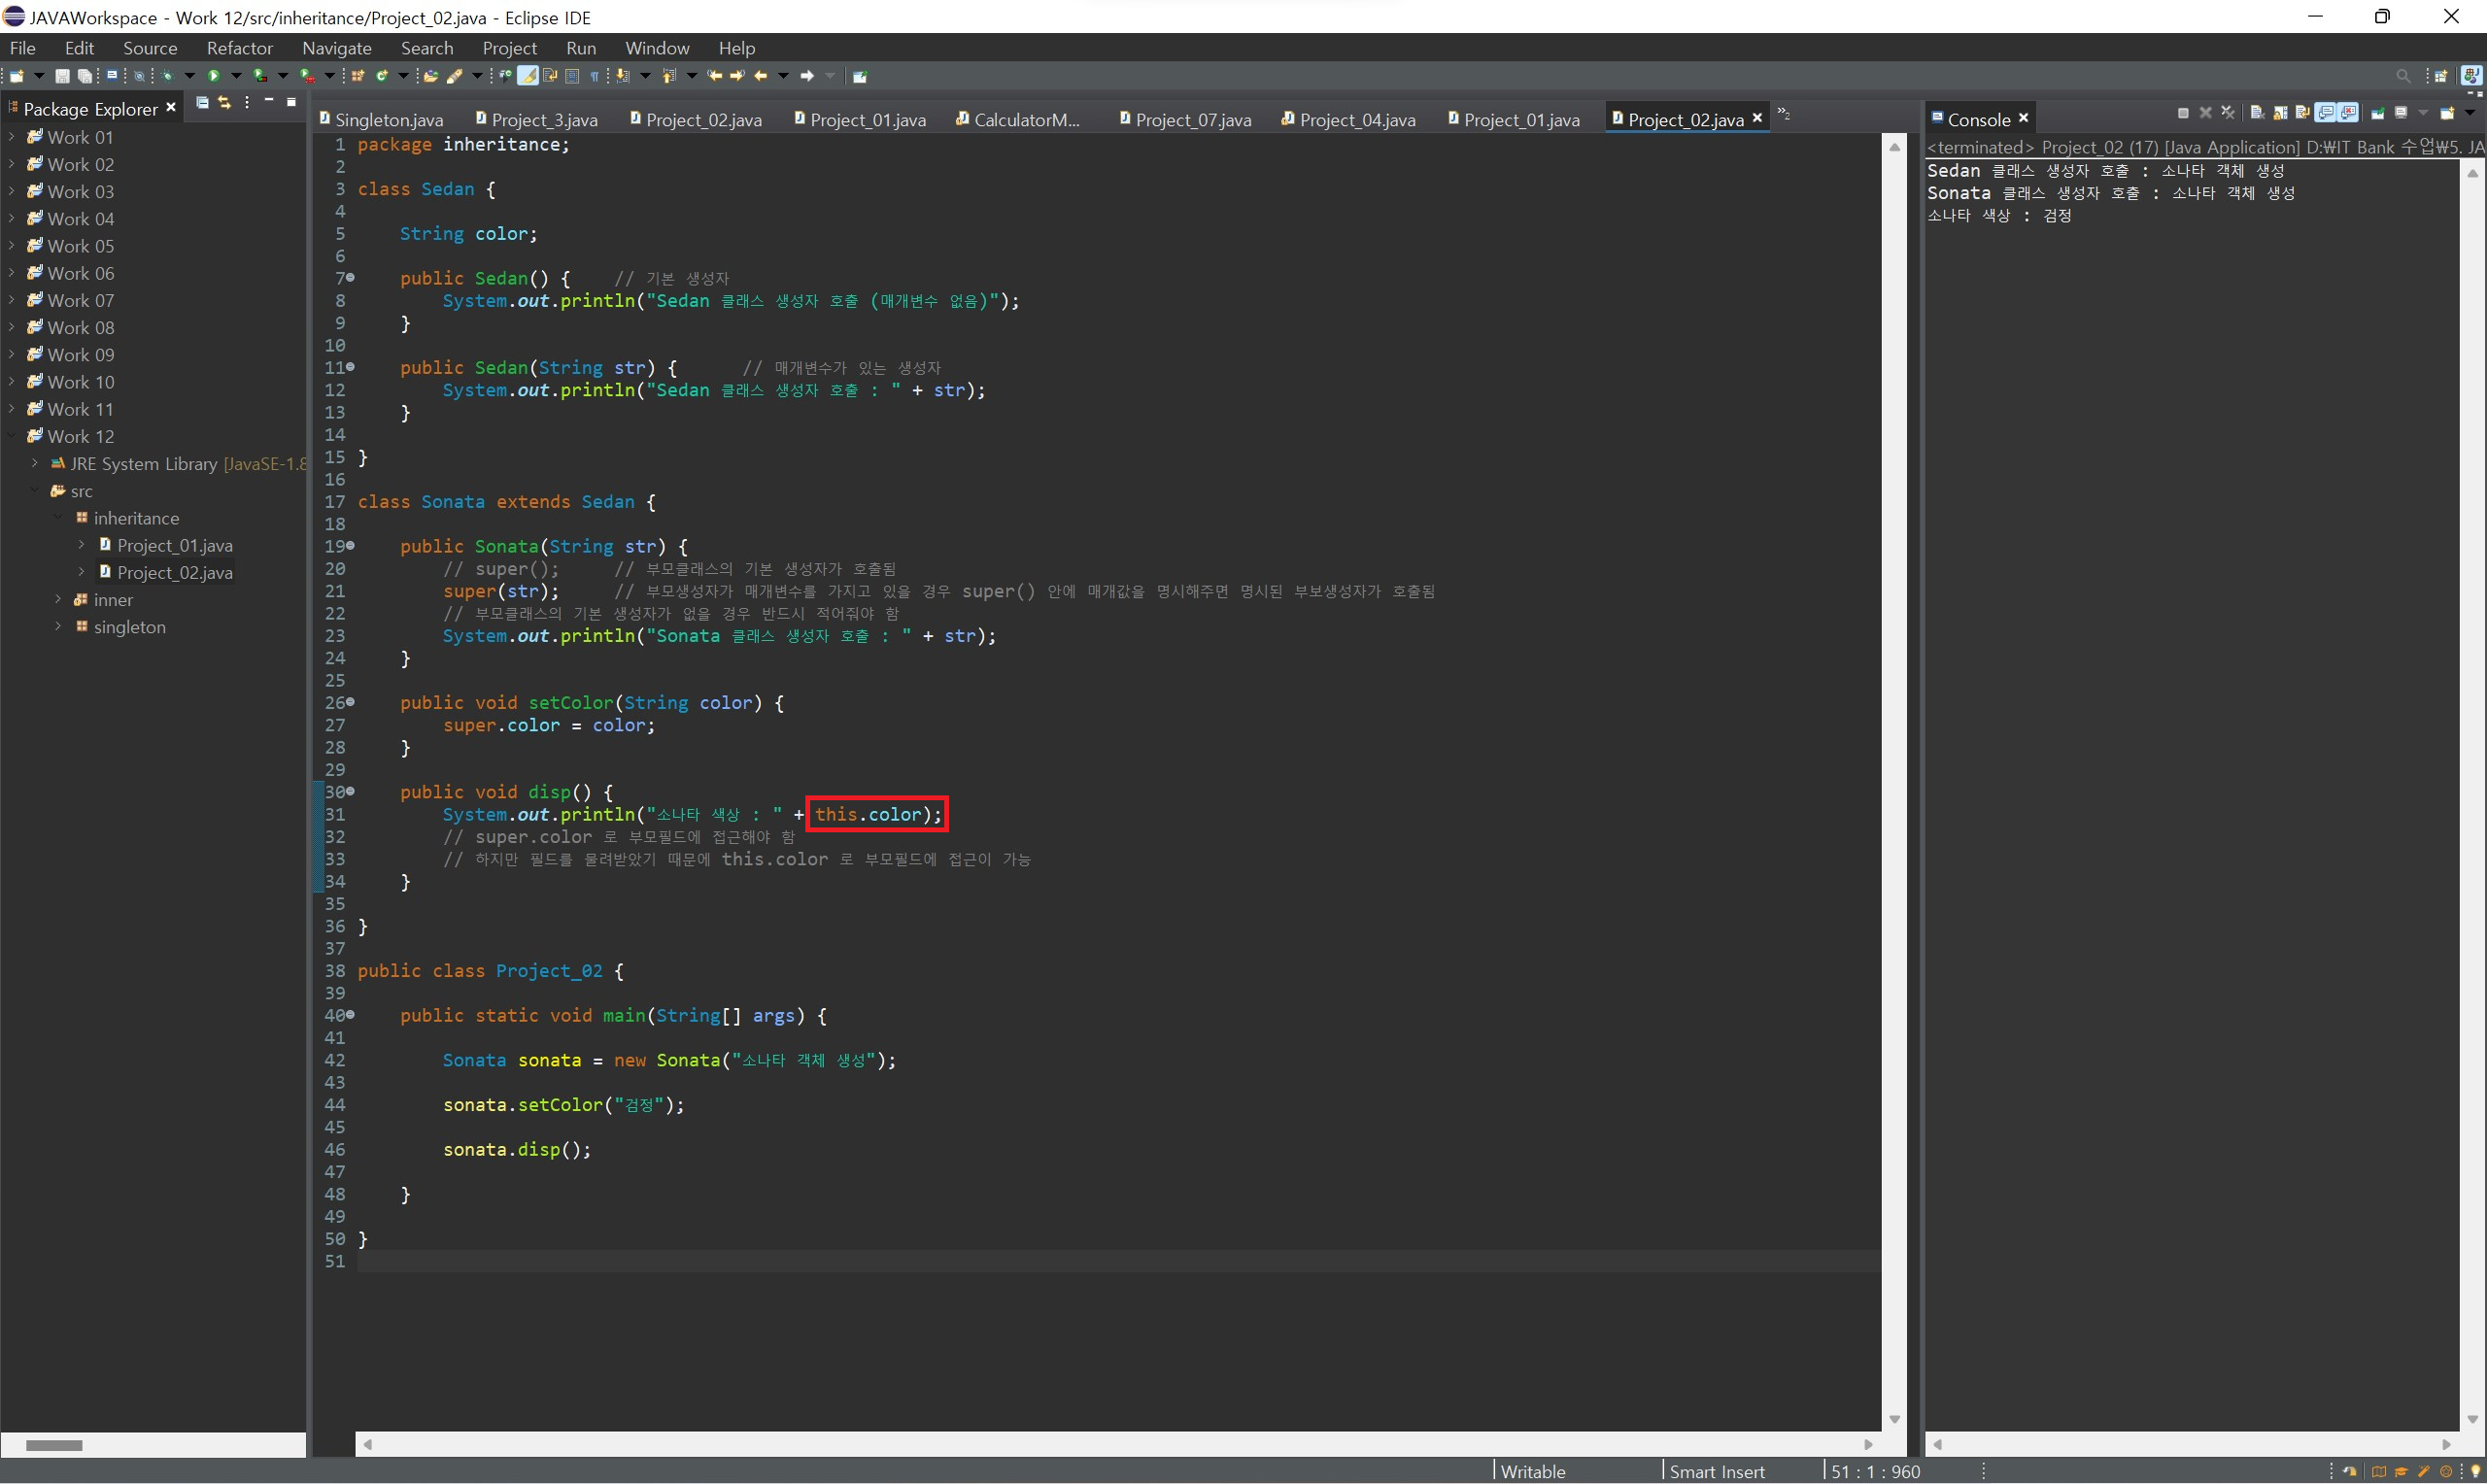Click Collapse All in Package Explorer
This screenshot has height=1484, width=2487.
tap(202, 103)
